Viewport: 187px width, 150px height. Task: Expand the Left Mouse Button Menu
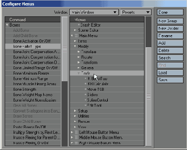click(72, 132)
